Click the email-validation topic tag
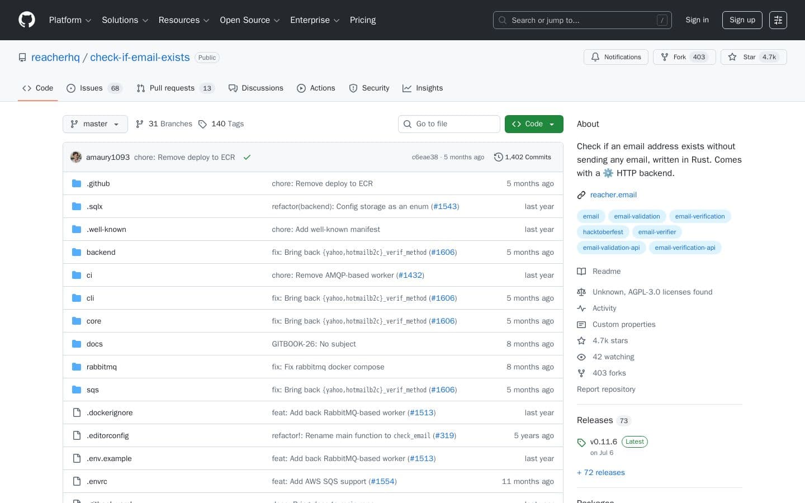Screen dimensions: 805x503 pos(637,216)
